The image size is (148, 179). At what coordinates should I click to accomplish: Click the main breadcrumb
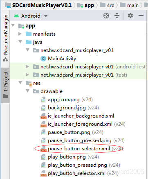tap(133, 5)
